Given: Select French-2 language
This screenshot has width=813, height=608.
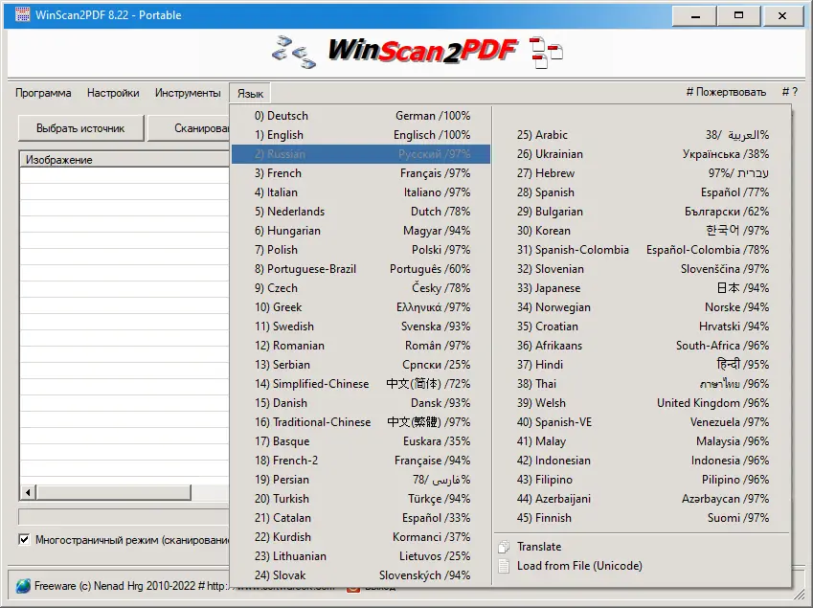Looking at the screenshot, I should click(x=361, y=461).
